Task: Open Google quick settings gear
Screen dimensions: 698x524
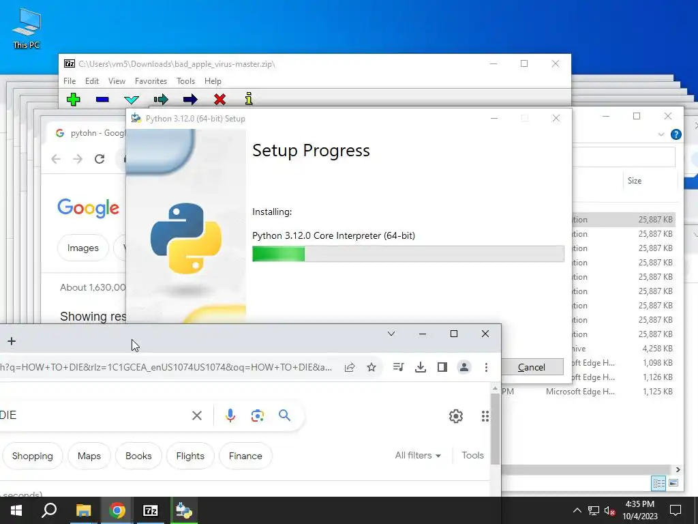Action: [456, 416]
